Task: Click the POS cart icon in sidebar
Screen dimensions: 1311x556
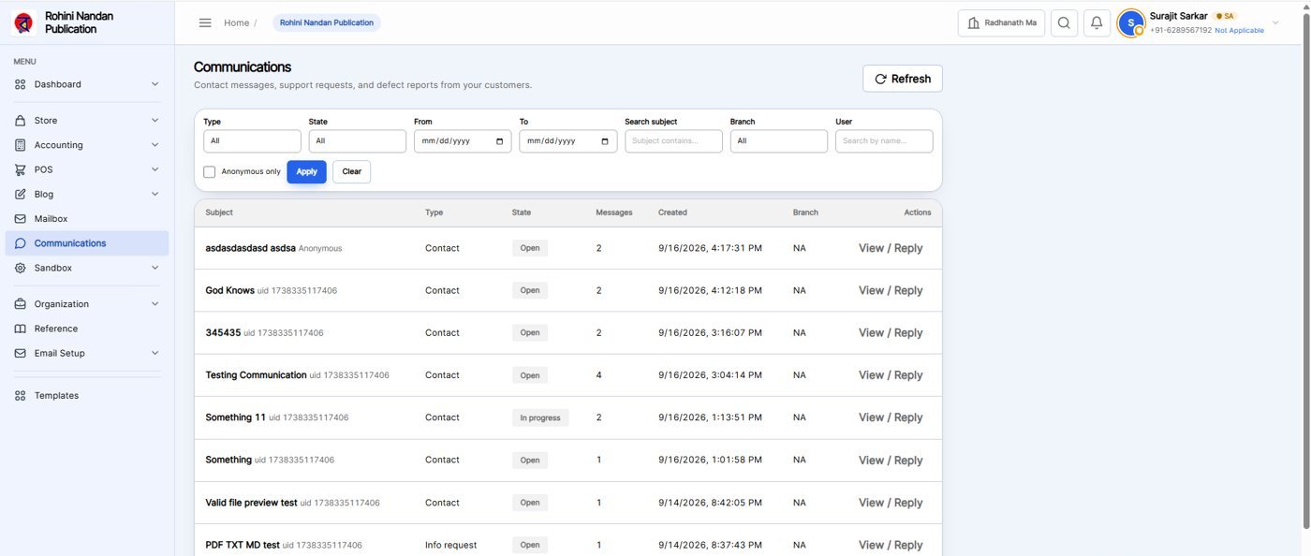Action: 21,169
